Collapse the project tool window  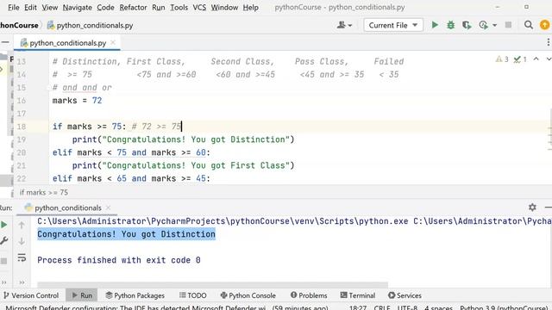[5, 42]
